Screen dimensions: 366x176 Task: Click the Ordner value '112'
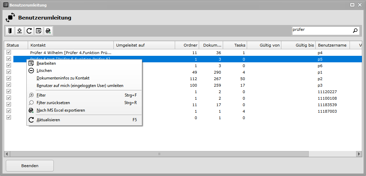[194, 79]
